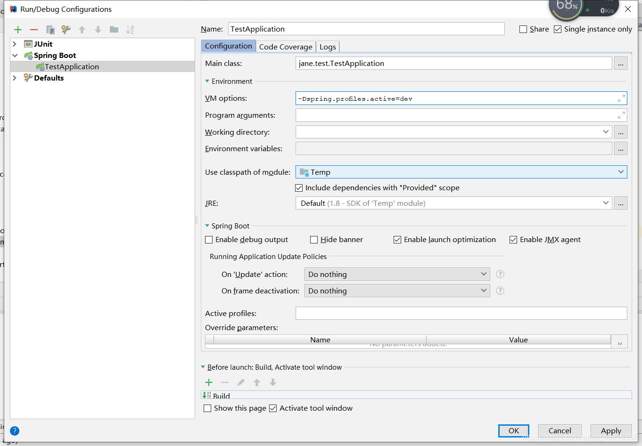
Task: Move Before launch task down
Action: (273, 382)
